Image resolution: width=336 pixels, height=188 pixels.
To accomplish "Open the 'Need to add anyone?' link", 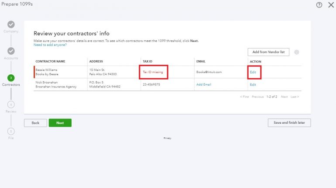I will (50, 45).
